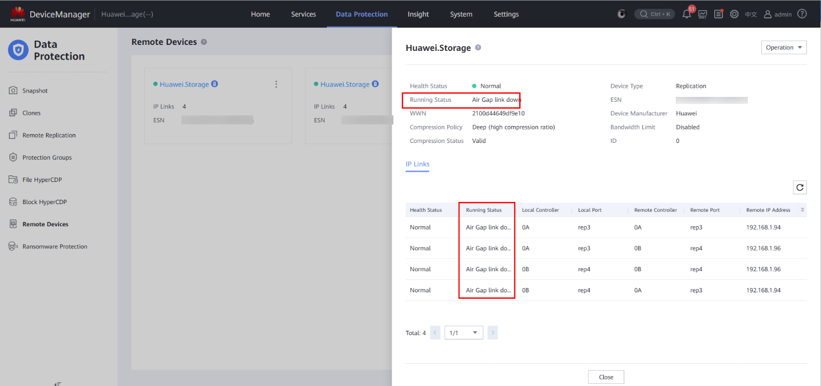This screenshot has width=821, height=386.
Task: Open the task list icon in header
Action: [719, 15]
